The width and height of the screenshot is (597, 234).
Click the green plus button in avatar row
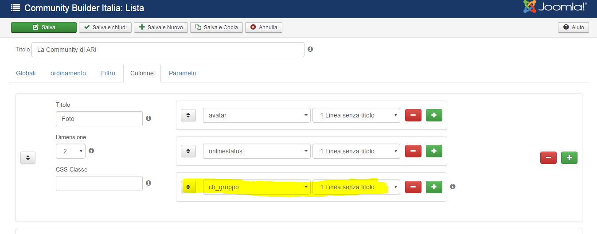point(434,115)
